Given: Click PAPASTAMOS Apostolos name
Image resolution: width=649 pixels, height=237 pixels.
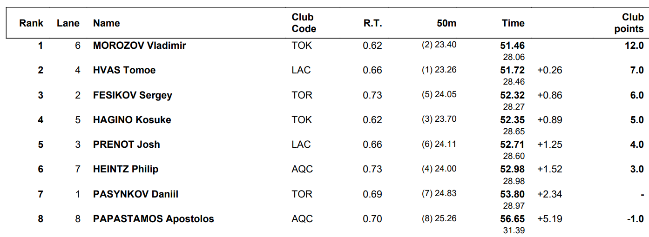Looking at the screenshot, I should 154,219.
